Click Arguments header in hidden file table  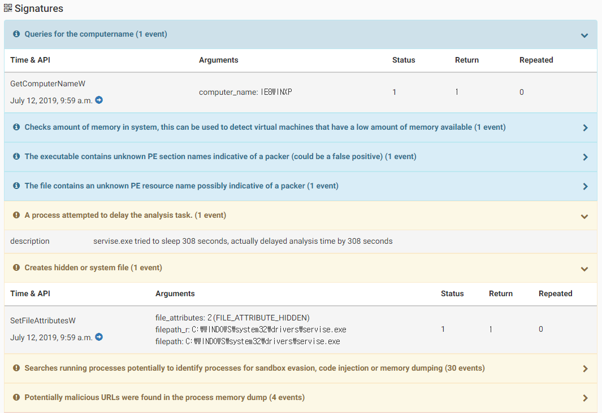(x=175, y=293)
